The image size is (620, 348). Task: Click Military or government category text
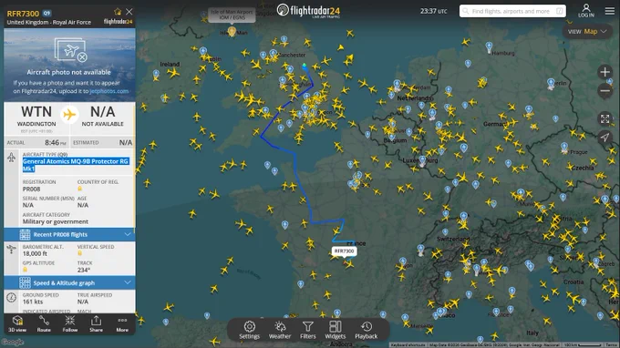(x=56, y=222)
